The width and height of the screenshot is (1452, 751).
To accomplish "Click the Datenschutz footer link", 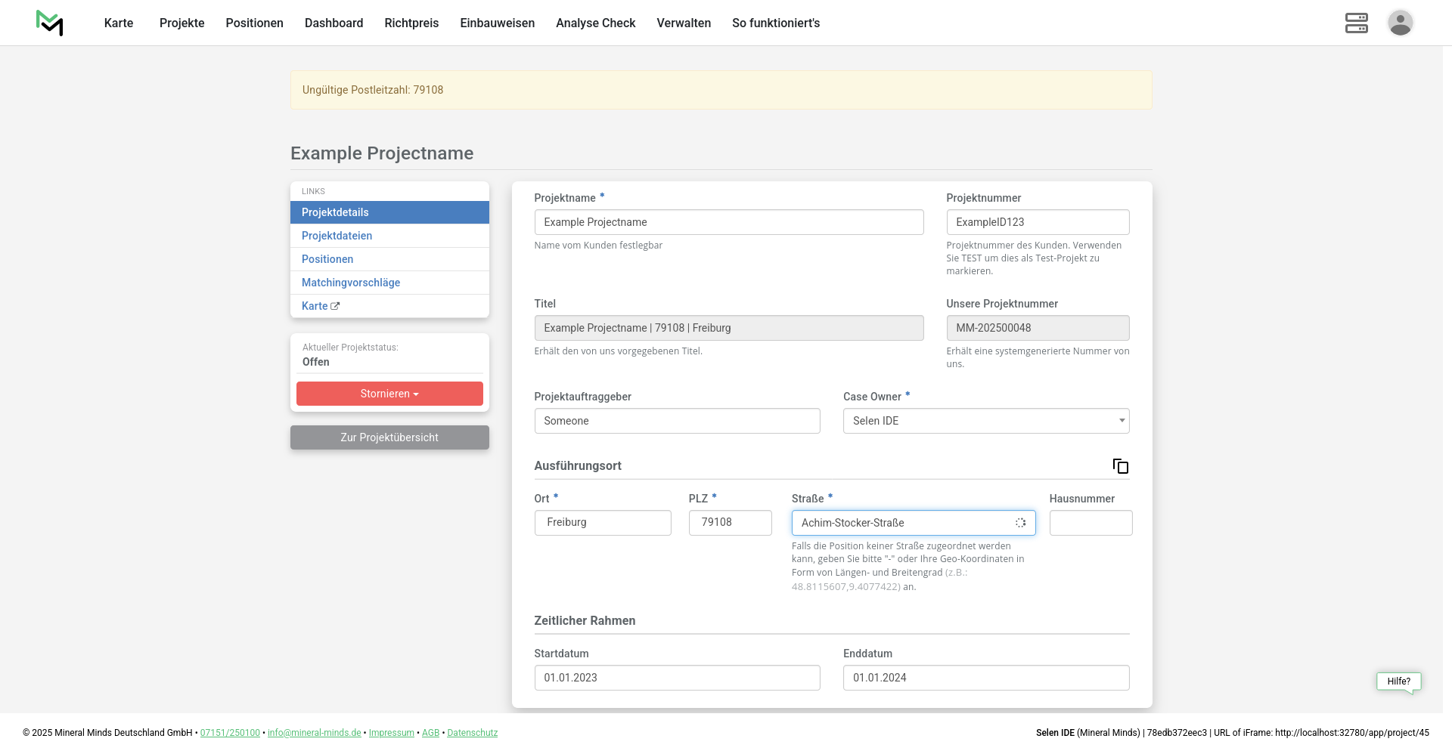I will [x=472, y=733].
